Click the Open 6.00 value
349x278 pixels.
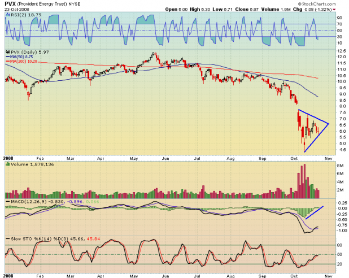177,10
